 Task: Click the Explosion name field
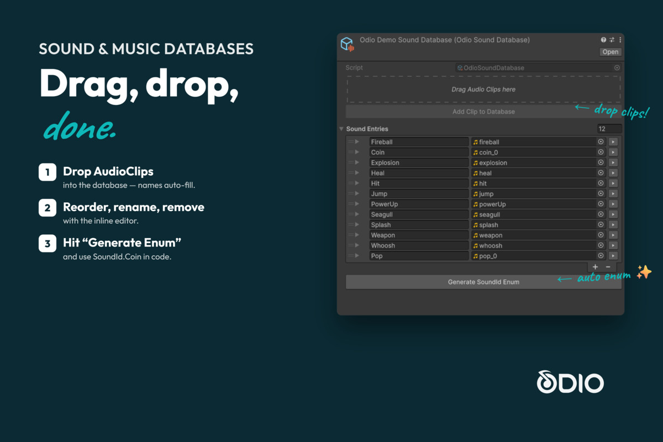pyautogui.click(x=419, y=163)
